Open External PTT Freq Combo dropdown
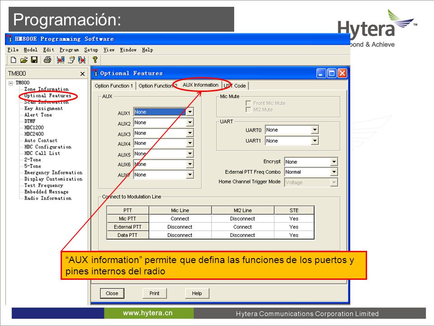 (334, 172)
